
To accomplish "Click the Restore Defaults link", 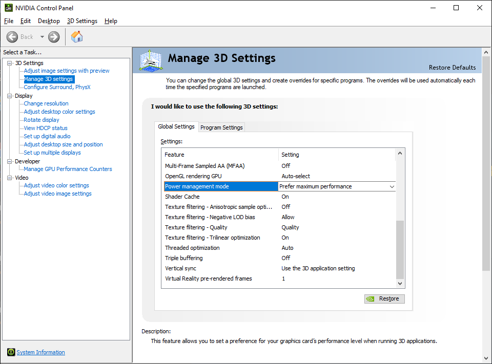I will click(452, 68).
